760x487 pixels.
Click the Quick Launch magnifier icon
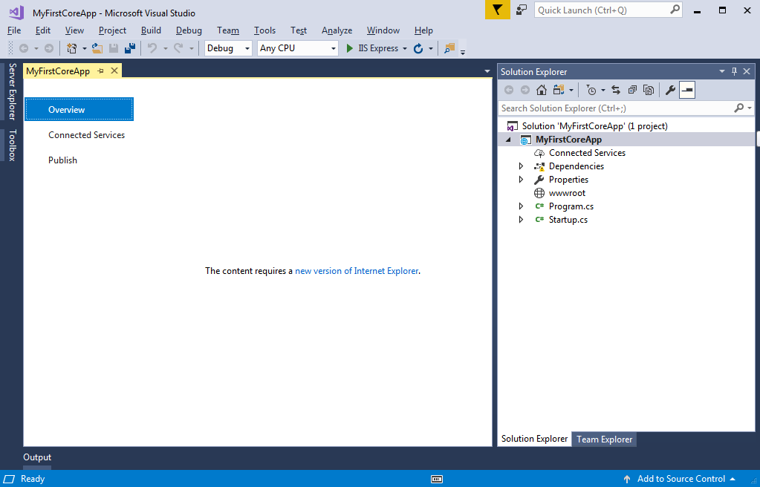coord(675,10)
